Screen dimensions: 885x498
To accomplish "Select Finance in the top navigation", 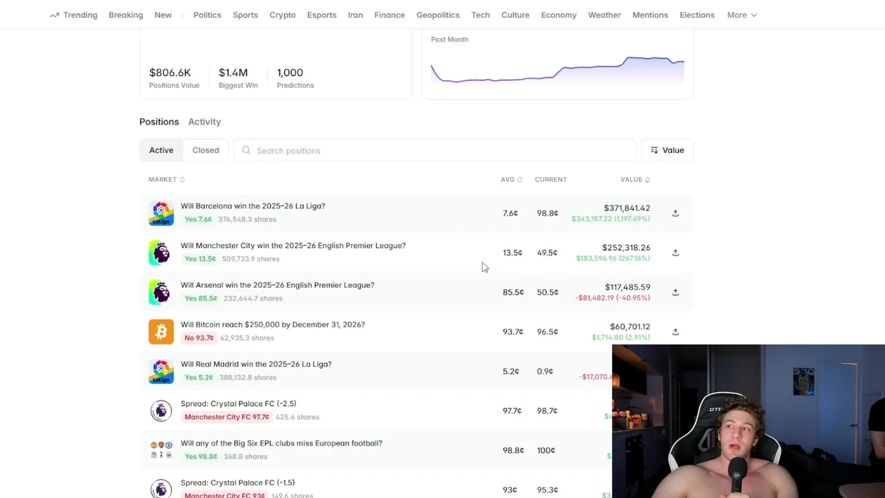I will (x=390, y=15).
